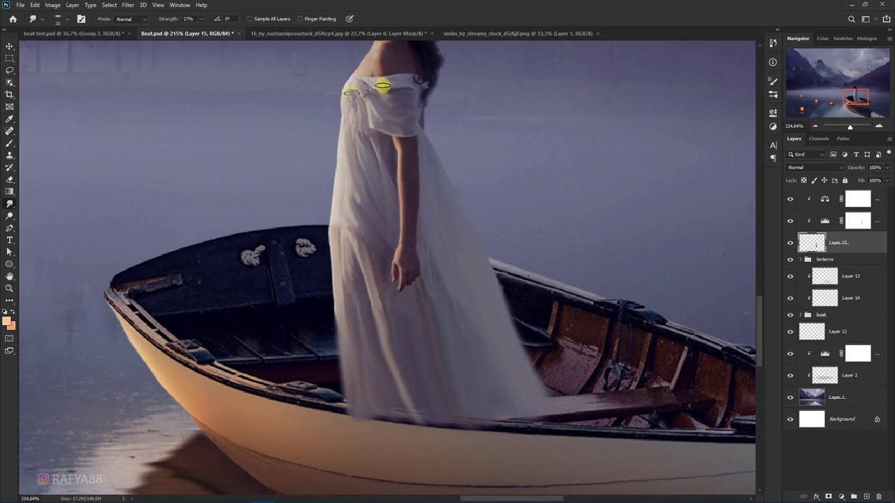895x503 pixels.
Task: Toggle lock all layer attributes
Action: (x=845, y=180)
